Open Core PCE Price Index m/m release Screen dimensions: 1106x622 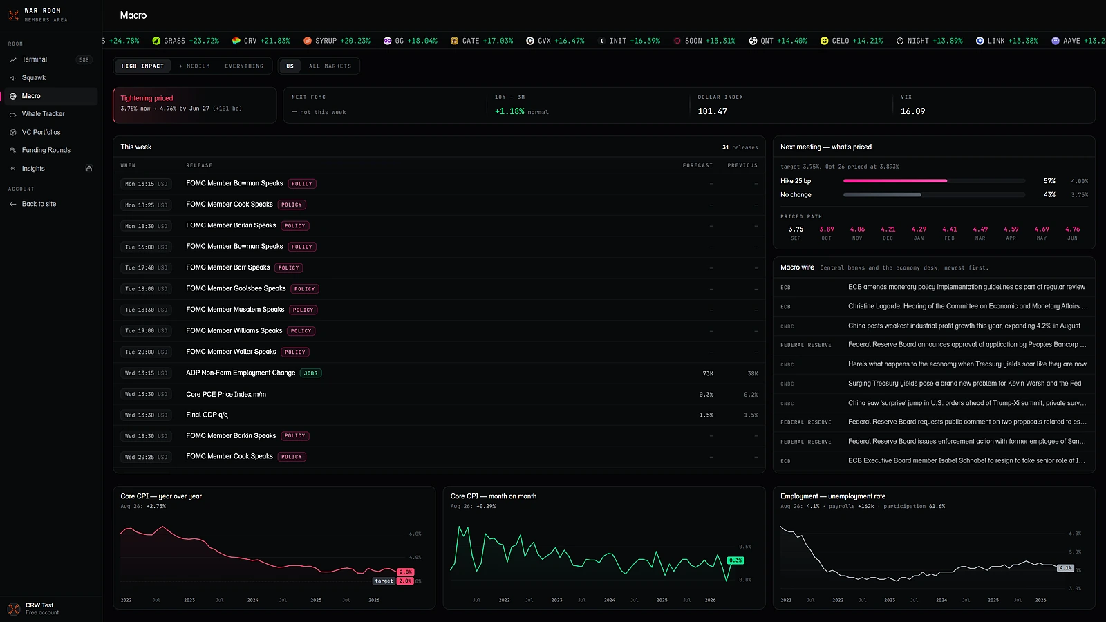click(439, 394)
